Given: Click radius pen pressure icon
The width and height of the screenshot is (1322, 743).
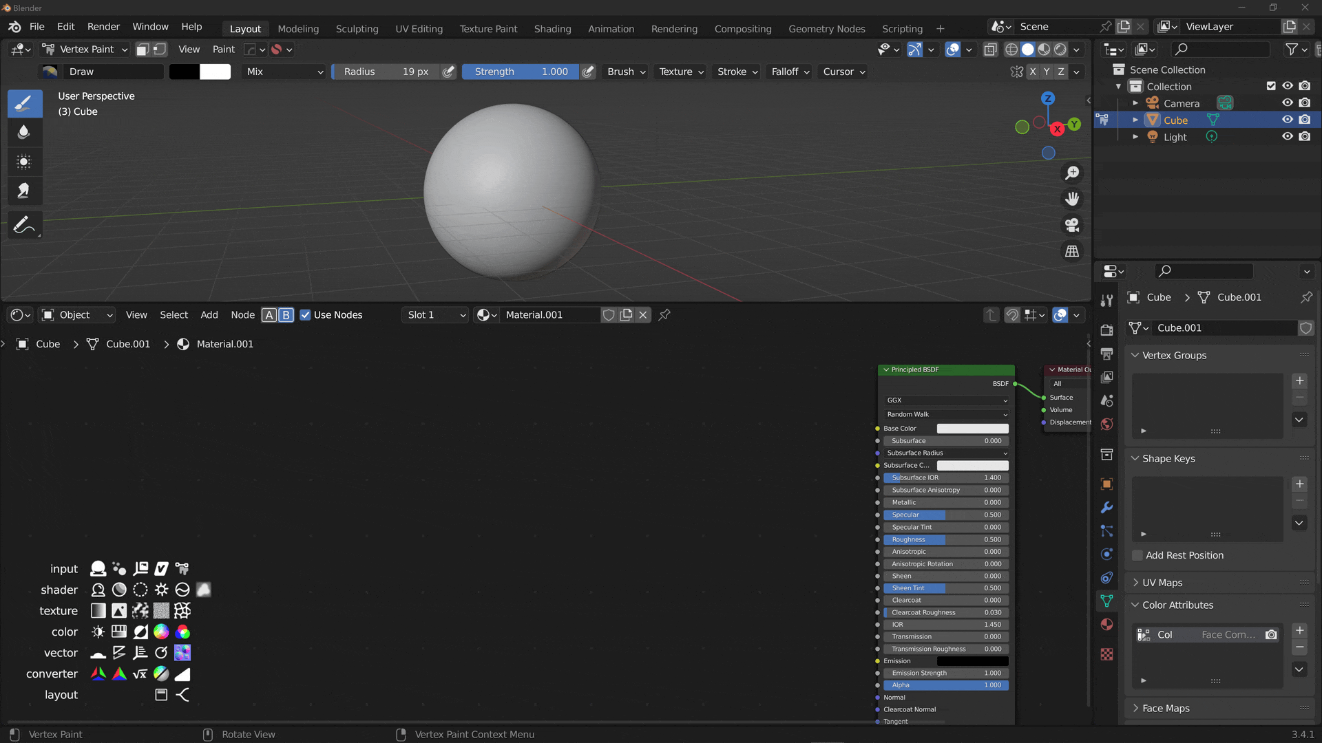Looking at the screenshot, I should pos(448,72).
